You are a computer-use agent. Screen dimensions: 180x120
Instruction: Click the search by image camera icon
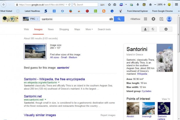click(111, 19)
